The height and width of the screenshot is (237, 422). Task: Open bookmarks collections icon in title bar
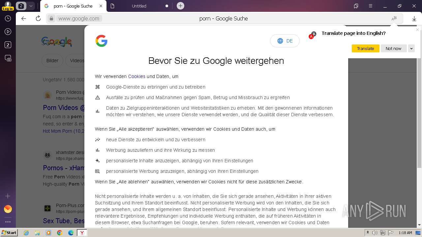coord(356,6)
